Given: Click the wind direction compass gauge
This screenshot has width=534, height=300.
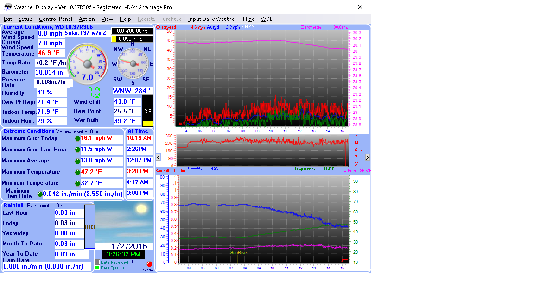Looking at the screenshot, I should pyautogui.click(x=133, y=63).
